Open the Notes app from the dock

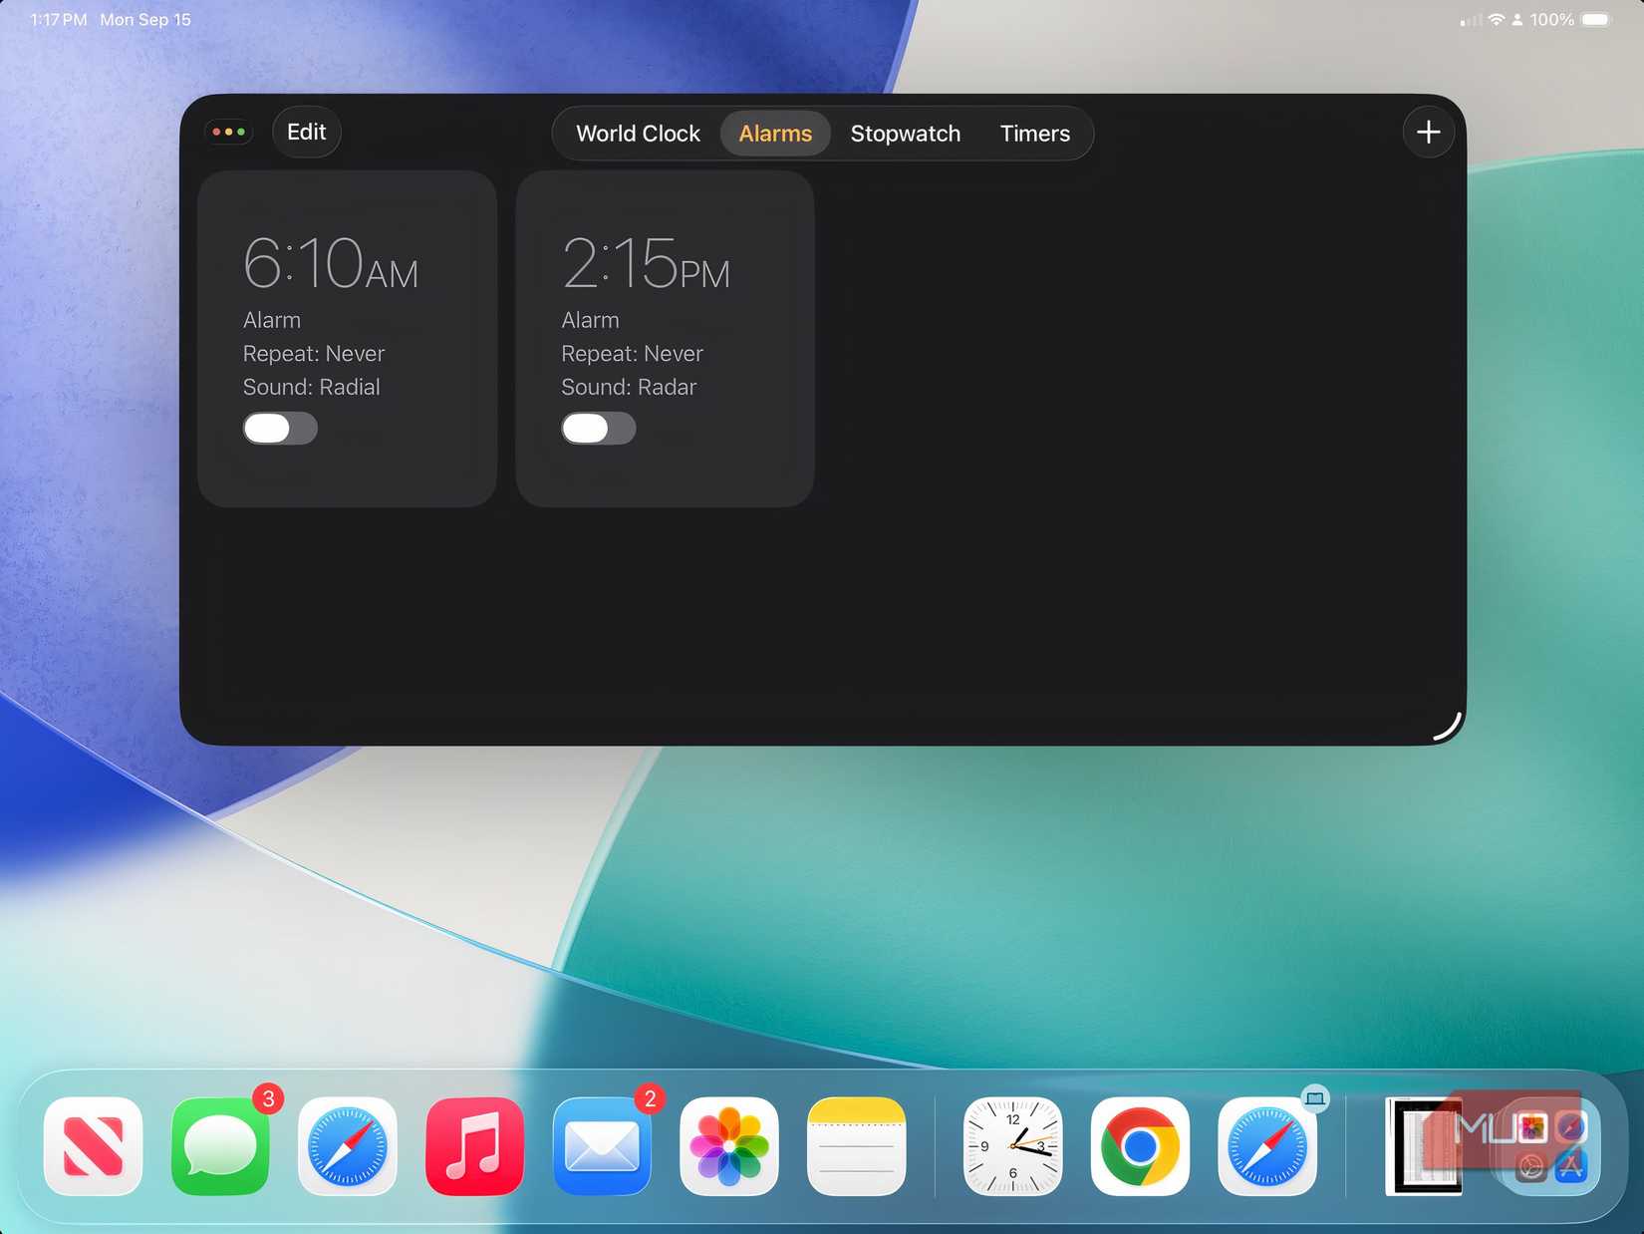(856, 1147)
